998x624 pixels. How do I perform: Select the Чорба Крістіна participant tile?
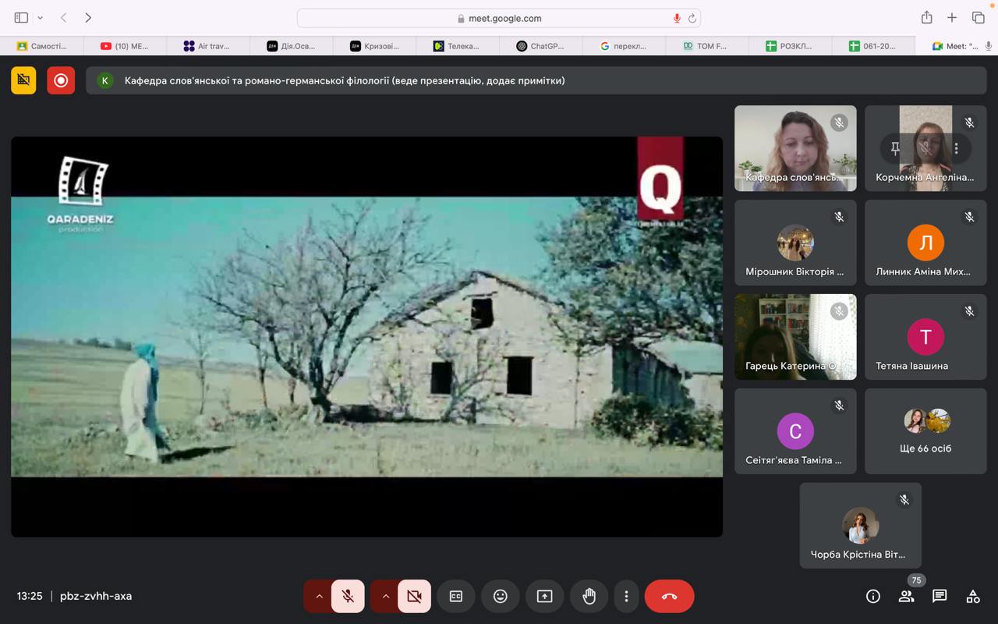[861, 526]
